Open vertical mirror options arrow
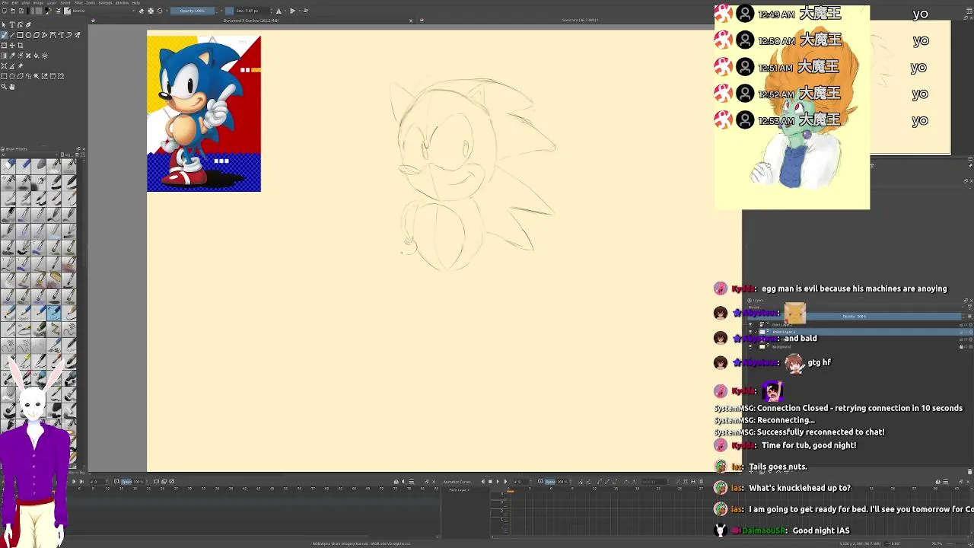Screen dimensions: 974x548 click(300, 11)
